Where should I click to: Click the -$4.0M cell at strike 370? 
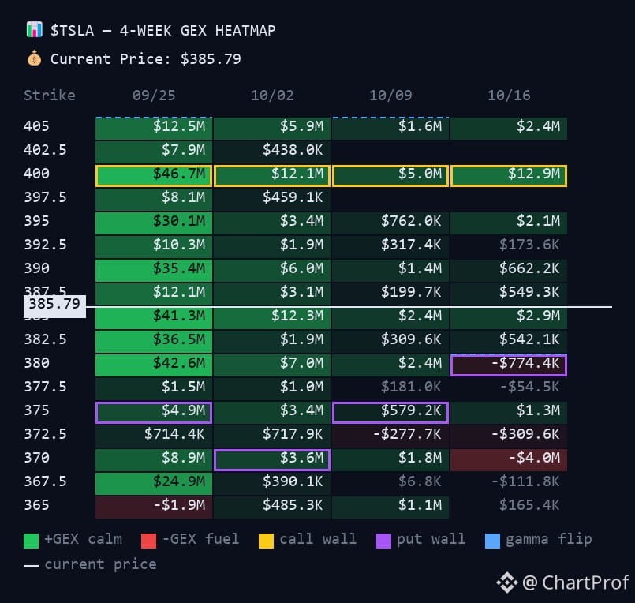509,460
